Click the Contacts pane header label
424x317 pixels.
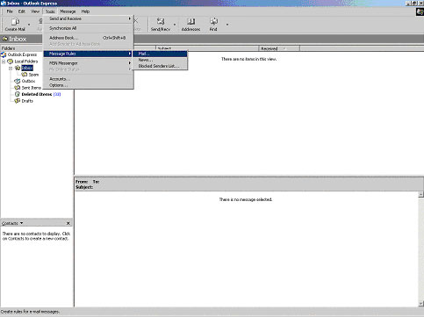coord(10,223)
